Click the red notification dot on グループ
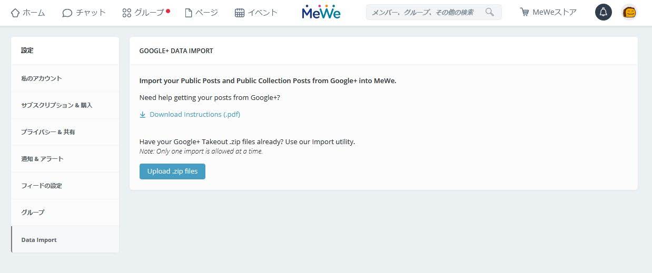The height and width of the screenshot is (273, 652). [168, 10]
